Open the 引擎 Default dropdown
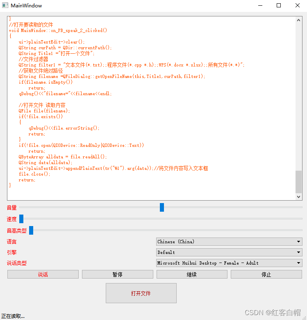Viewport: 307px width, 320px height. click(229, 252)
